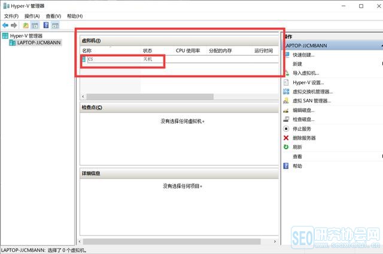The image size is (383, 254).
Task: Open 虚拟 SAN 管理器... action
Action: [x=312, y=101]
